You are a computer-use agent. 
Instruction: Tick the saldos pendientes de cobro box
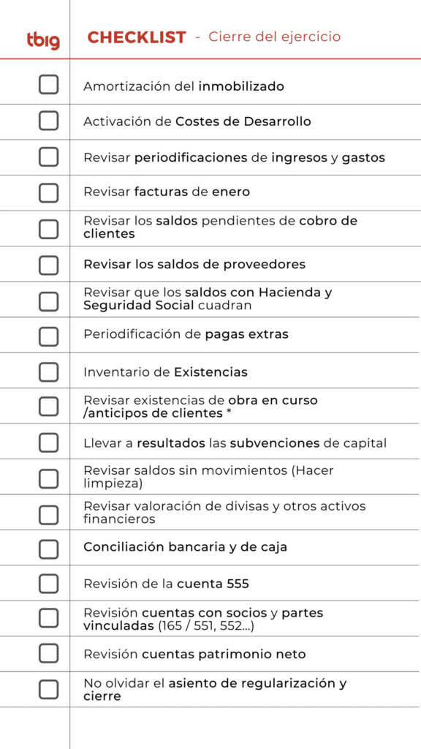click(49, 229)
